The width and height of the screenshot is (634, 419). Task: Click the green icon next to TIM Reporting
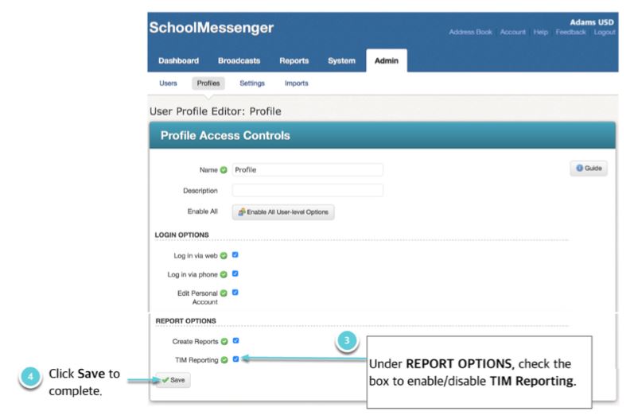(x=224, y=360)
